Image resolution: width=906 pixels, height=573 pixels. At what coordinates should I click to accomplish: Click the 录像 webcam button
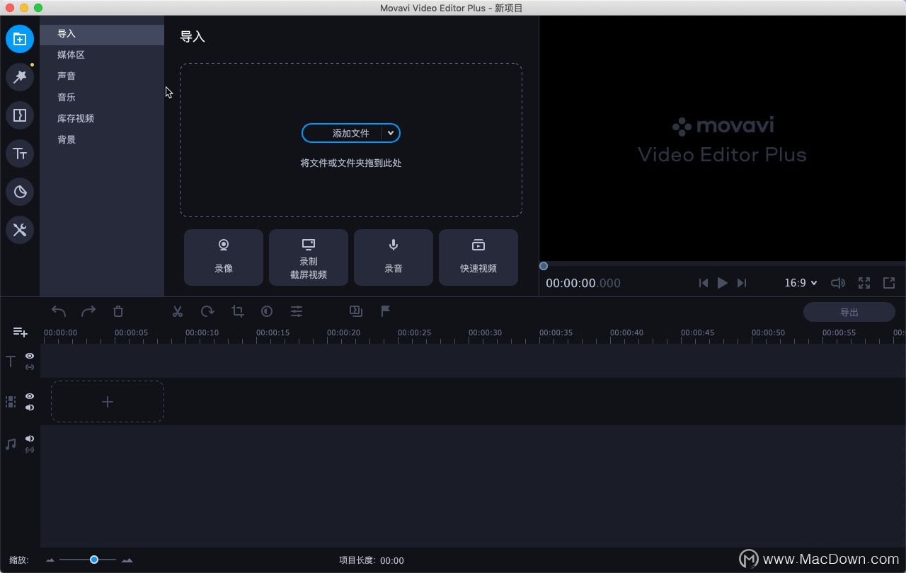224,257
